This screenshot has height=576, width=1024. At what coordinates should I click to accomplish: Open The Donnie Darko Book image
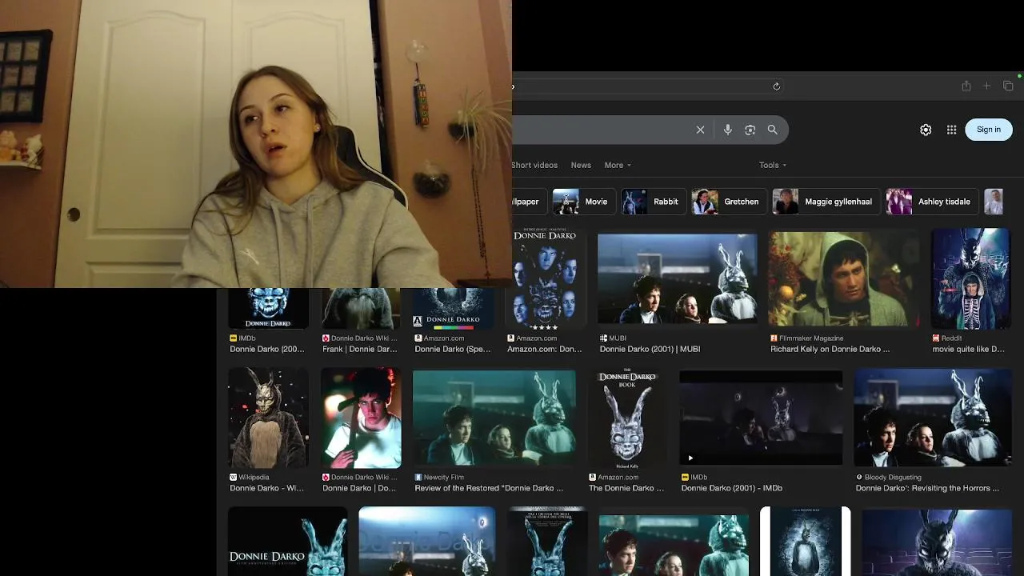[627, 418]
